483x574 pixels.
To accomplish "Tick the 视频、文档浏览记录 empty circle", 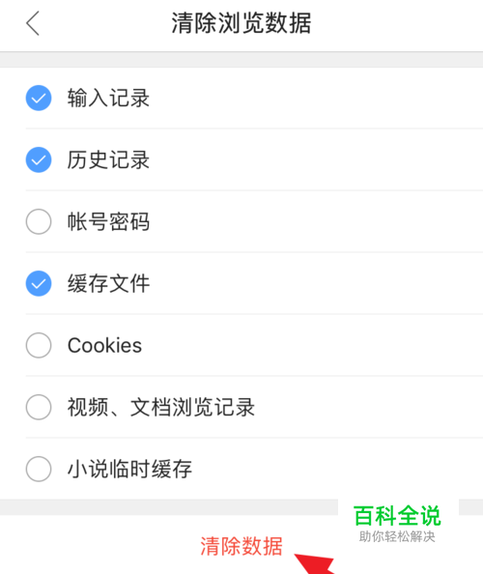I will tap(39, 407).
